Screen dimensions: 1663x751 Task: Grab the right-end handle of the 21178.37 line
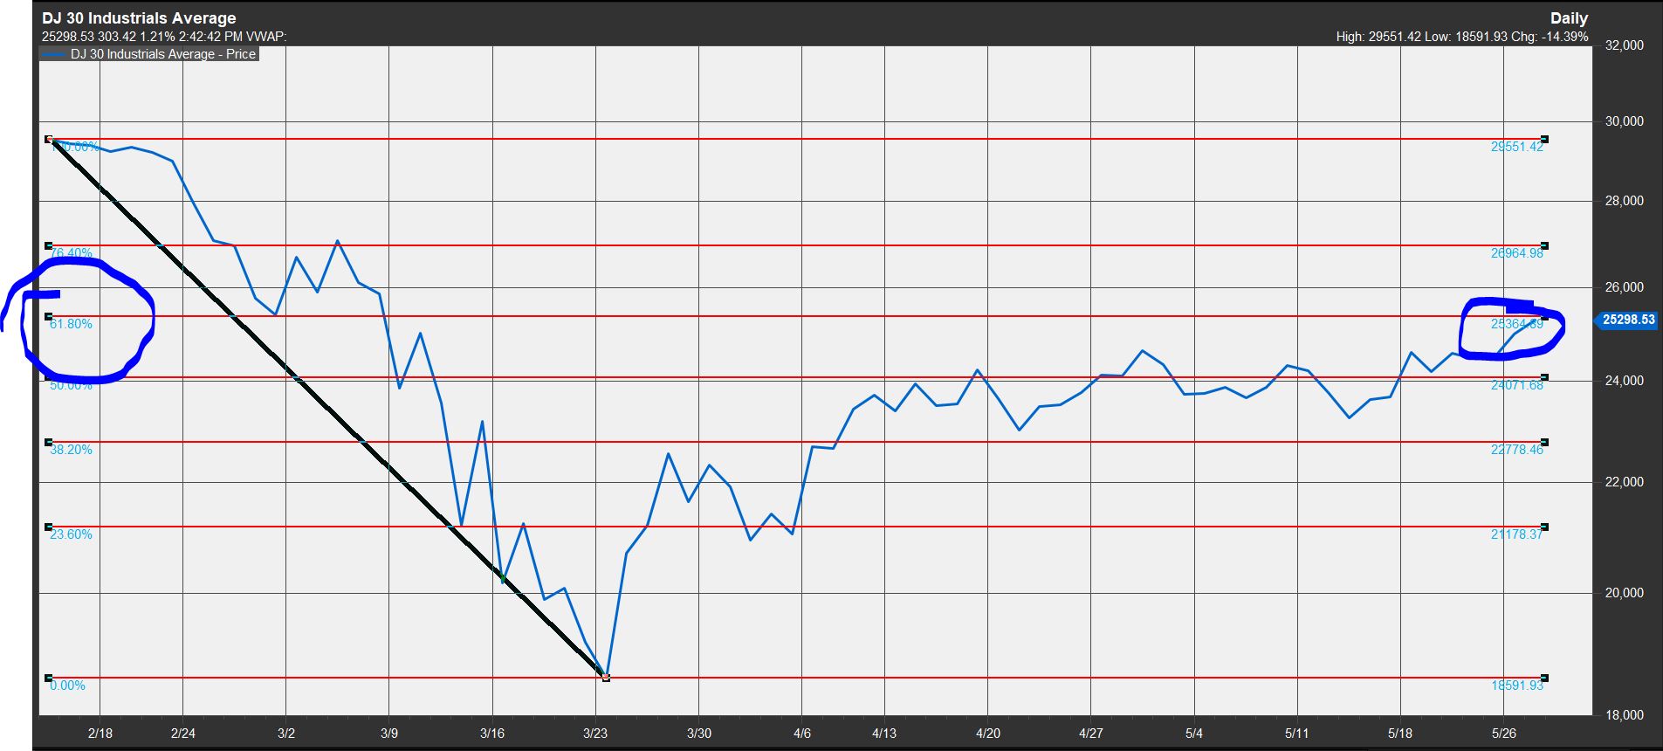tap(1545, 527)
